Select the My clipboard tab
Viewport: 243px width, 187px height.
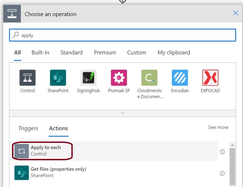point(174,53)
